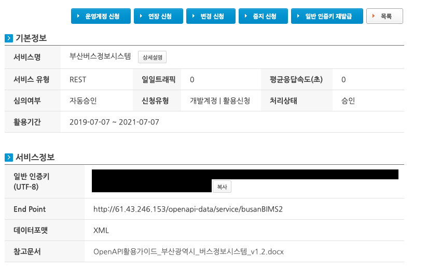Click the 활용기간 label
Viewport: 427px width, 270px height.
point(27,122)
